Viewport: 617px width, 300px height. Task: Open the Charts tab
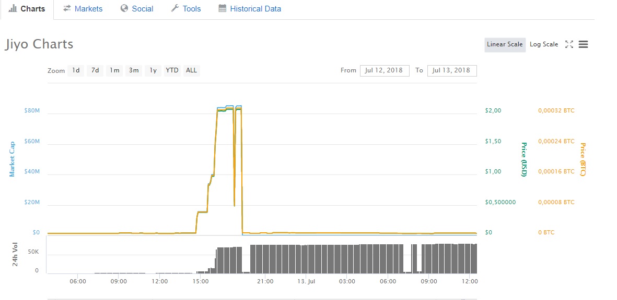pyautogui.click(x=27, y=9)
